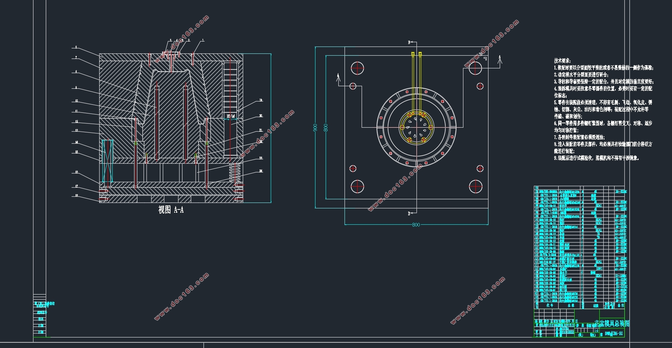Select the B section marker above plan view
The height and width of the screenshot is (348, 672).
[x=409, y=43]
